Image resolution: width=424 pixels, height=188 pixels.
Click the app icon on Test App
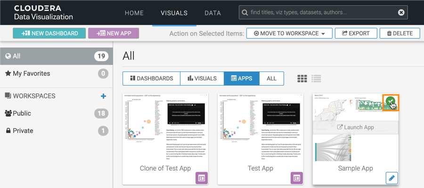[296, 178]
